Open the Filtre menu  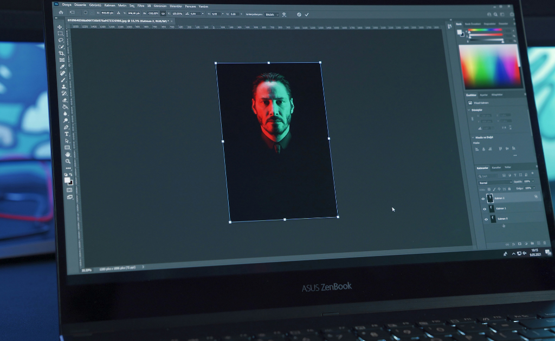(140, 5)
